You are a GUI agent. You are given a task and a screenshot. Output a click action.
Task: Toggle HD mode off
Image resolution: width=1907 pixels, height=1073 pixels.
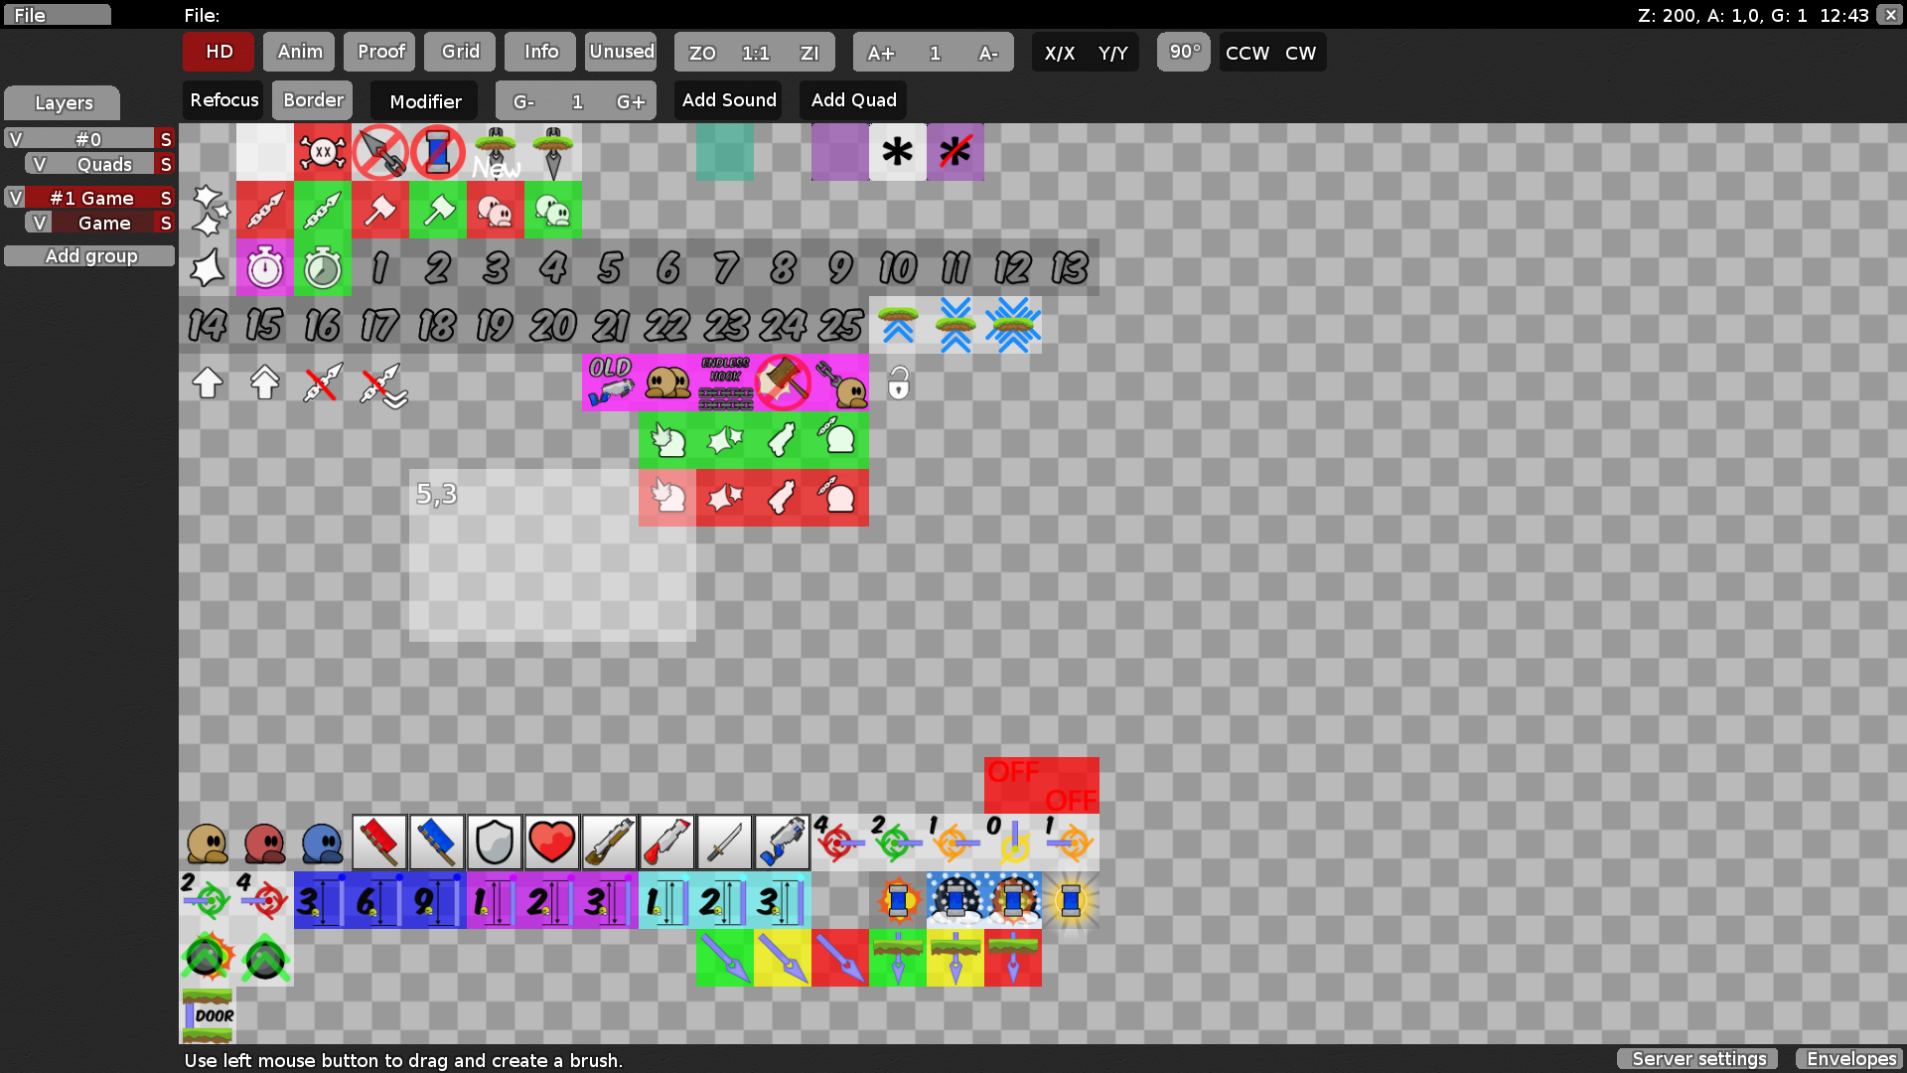(218, 52)
